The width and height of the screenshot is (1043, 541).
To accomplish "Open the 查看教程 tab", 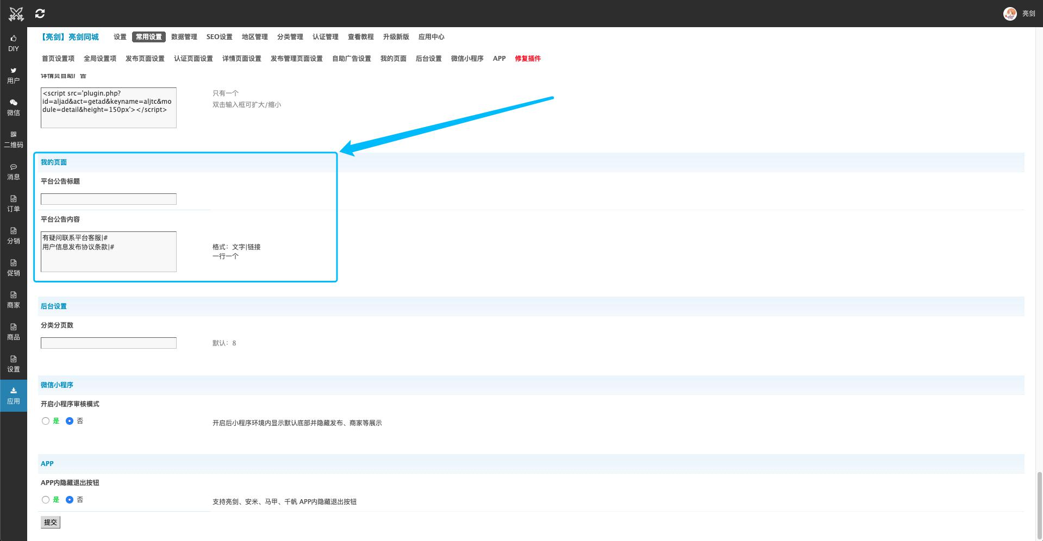I will [361, 37].
